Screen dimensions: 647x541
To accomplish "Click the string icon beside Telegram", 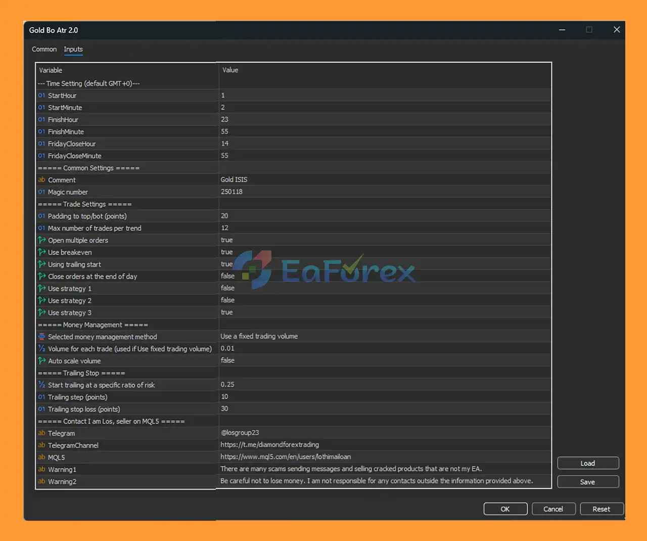I will (41, 433).
